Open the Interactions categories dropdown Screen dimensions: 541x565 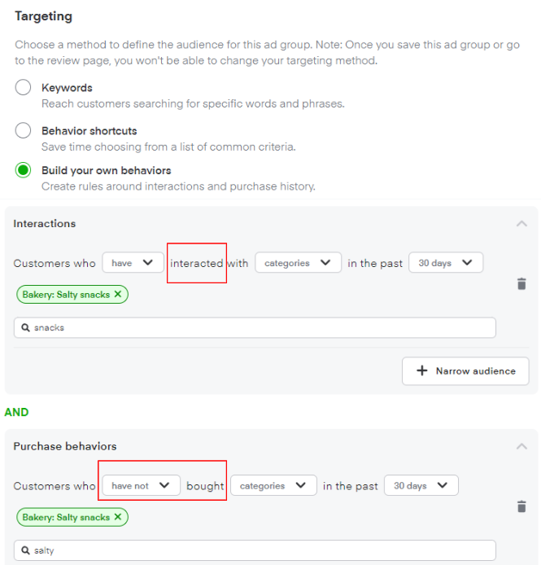click(298, 263)
